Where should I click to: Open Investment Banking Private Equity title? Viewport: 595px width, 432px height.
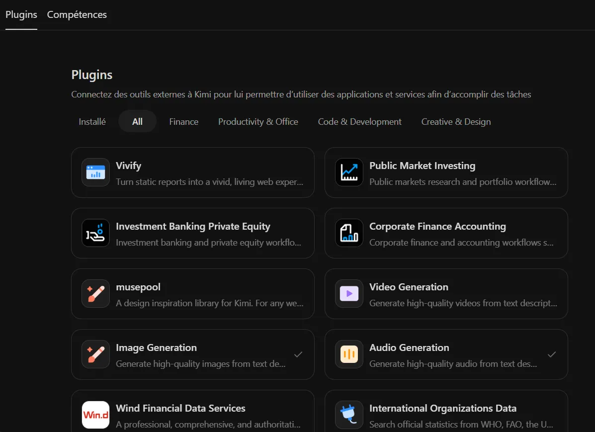[193, 227]
